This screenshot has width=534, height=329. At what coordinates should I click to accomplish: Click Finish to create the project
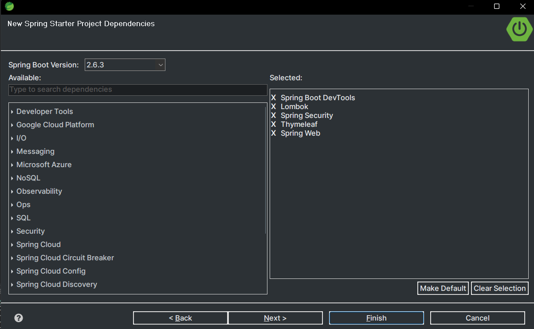(x=377, y=318)
